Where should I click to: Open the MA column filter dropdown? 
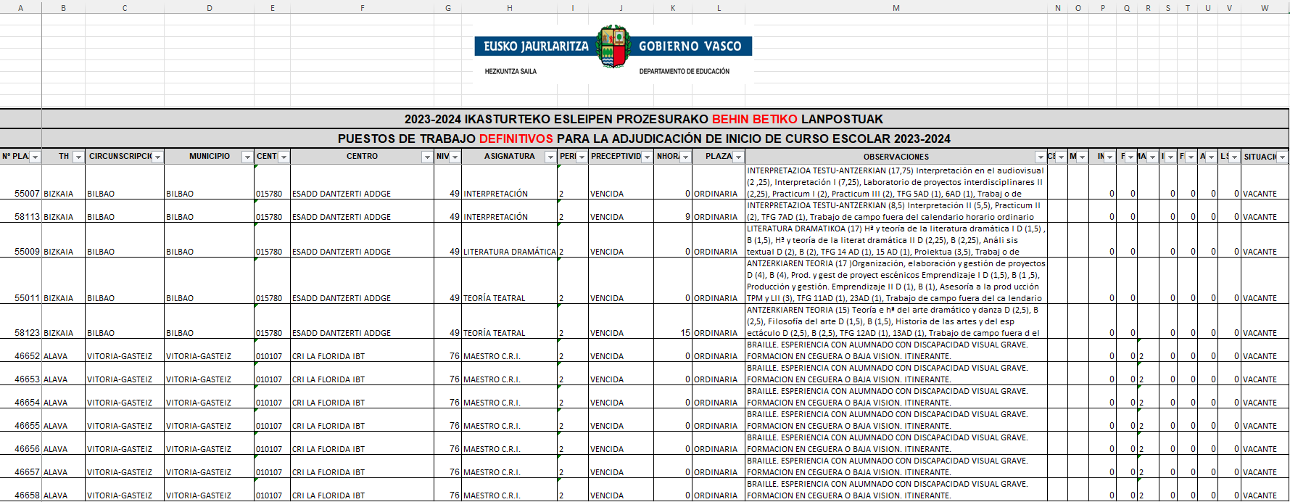[x=1152, y=157]
